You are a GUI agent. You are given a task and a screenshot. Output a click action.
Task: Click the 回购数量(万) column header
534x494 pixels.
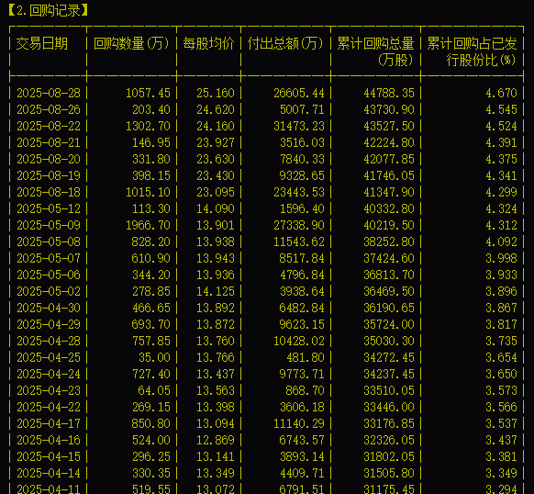[x=131, y=44]
